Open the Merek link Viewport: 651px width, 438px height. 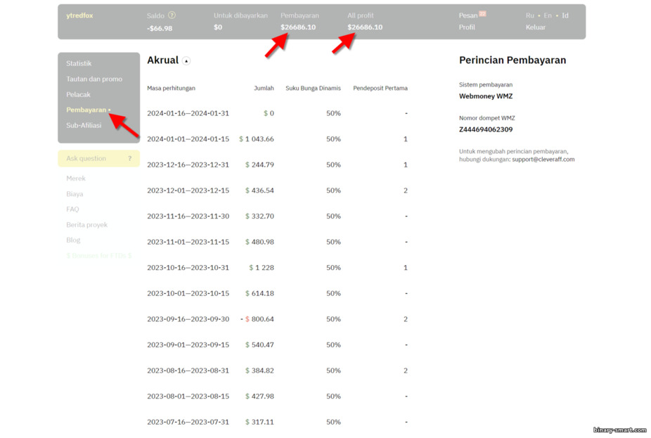point(76,179)
